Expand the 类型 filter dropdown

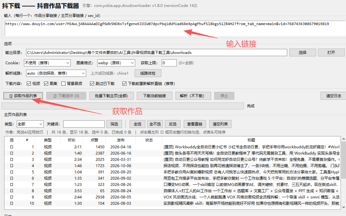point(30,124)
